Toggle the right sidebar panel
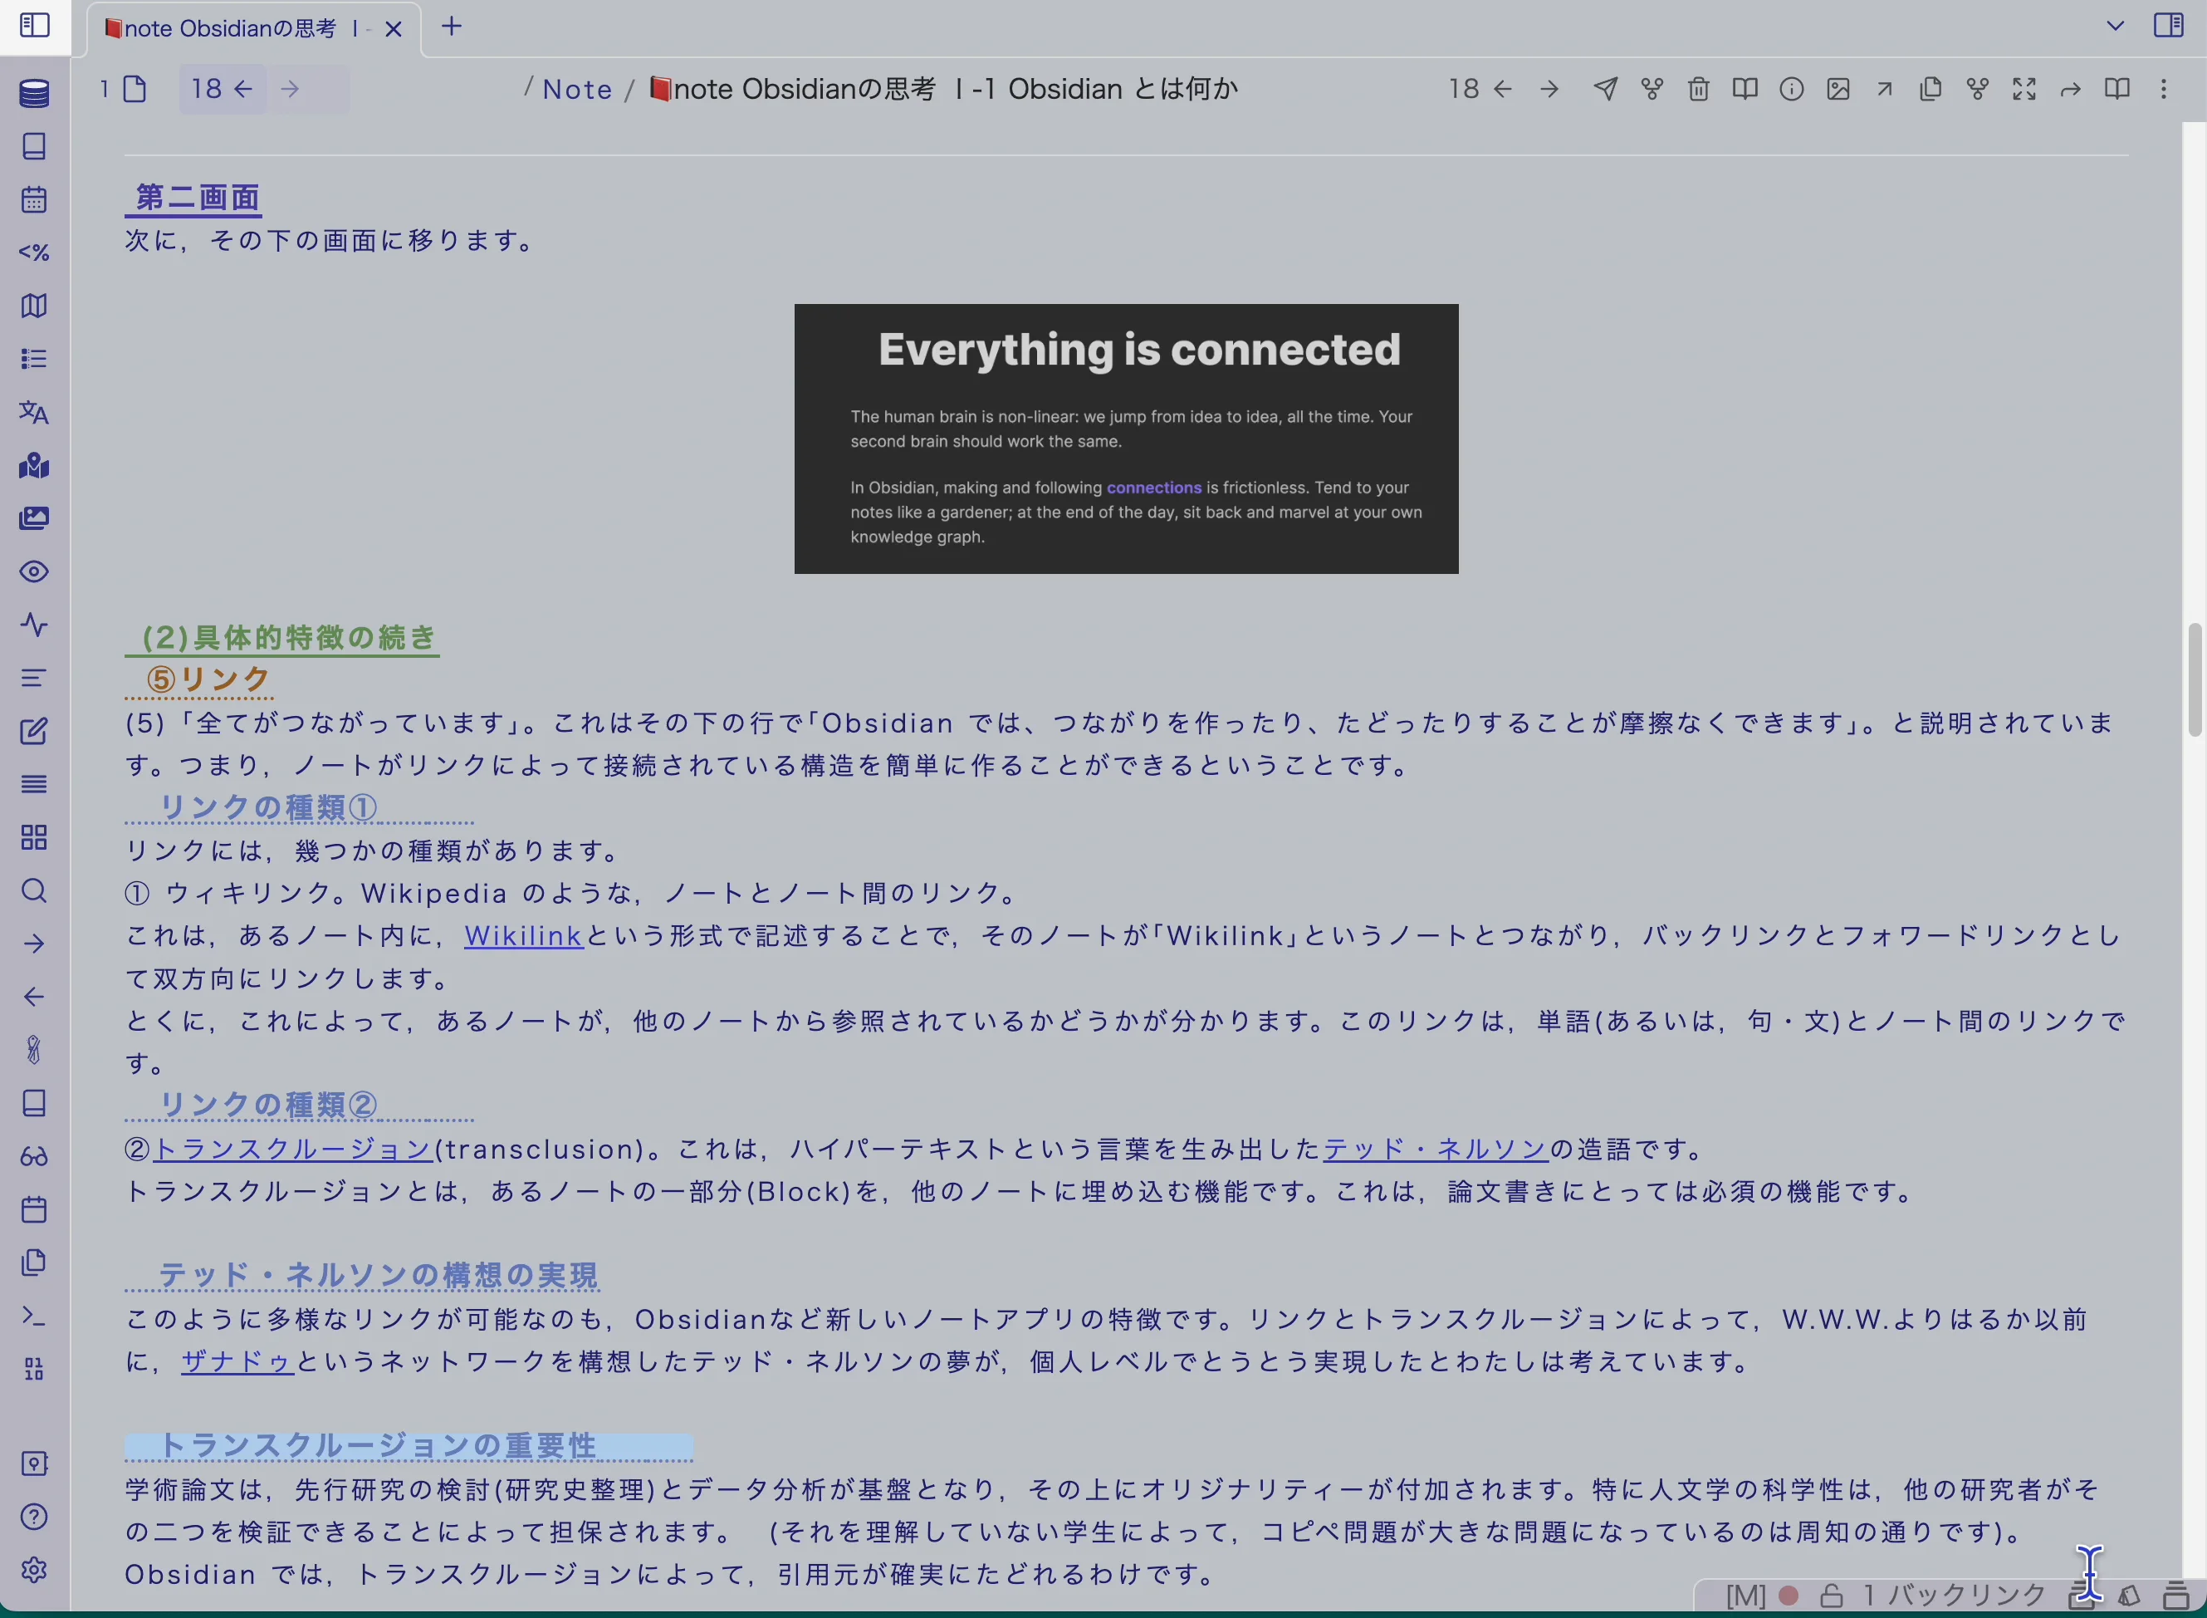This screenshot has height=1618, width=2207. click(x=2169, y=24)
